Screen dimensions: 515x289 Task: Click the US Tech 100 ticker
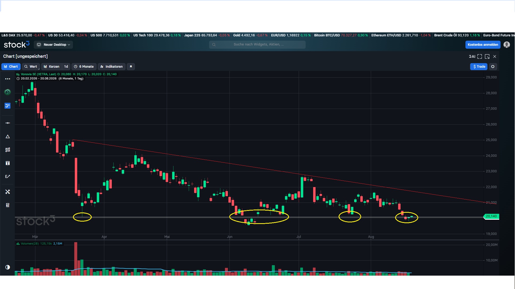click(157, 35)
